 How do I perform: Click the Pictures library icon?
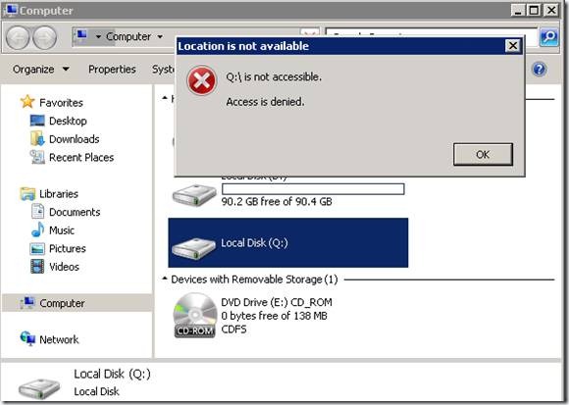click(x=37, y=248)
